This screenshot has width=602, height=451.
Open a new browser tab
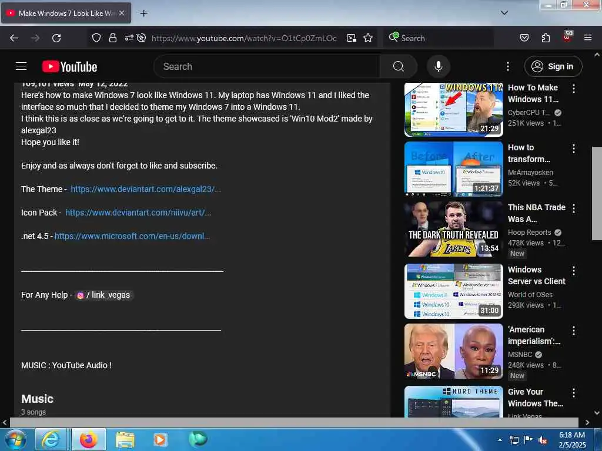pyautogui.click(x=143, y=14)
